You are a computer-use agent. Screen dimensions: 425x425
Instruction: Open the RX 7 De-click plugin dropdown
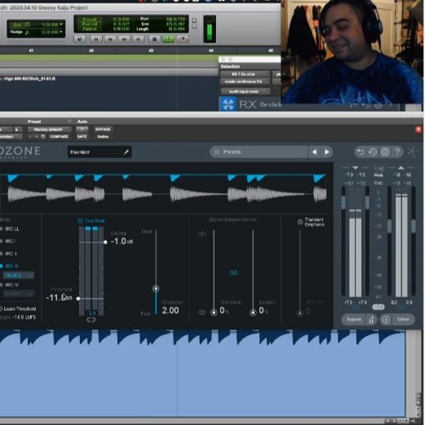[x=245, y=74]
